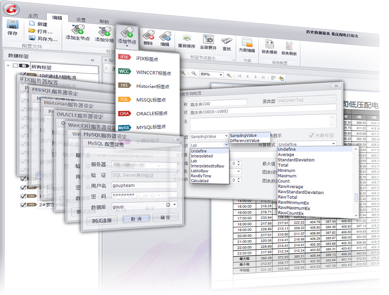The height and width of the screenshot is (295, 389).
Task: Reorder tag nodes with 重新排序
Action: [187, 42]
